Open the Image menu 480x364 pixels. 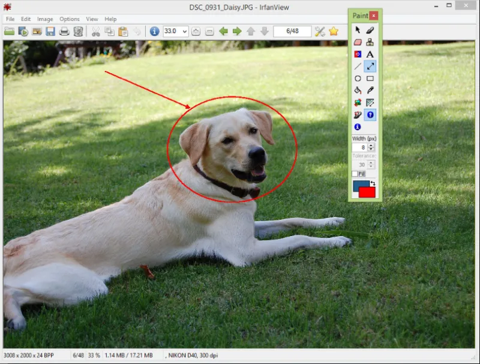tap(44, 19)
